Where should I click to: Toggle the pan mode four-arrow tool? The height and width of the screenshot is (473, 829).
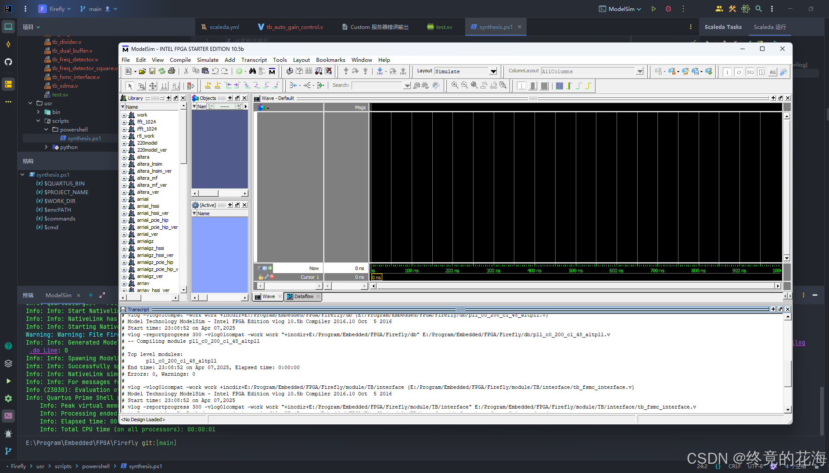pyautogui.click(x=153, y=85)
